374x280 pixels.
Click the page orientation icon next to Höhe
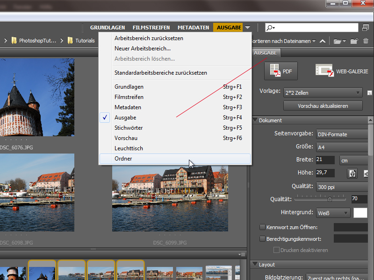point(352,174)
